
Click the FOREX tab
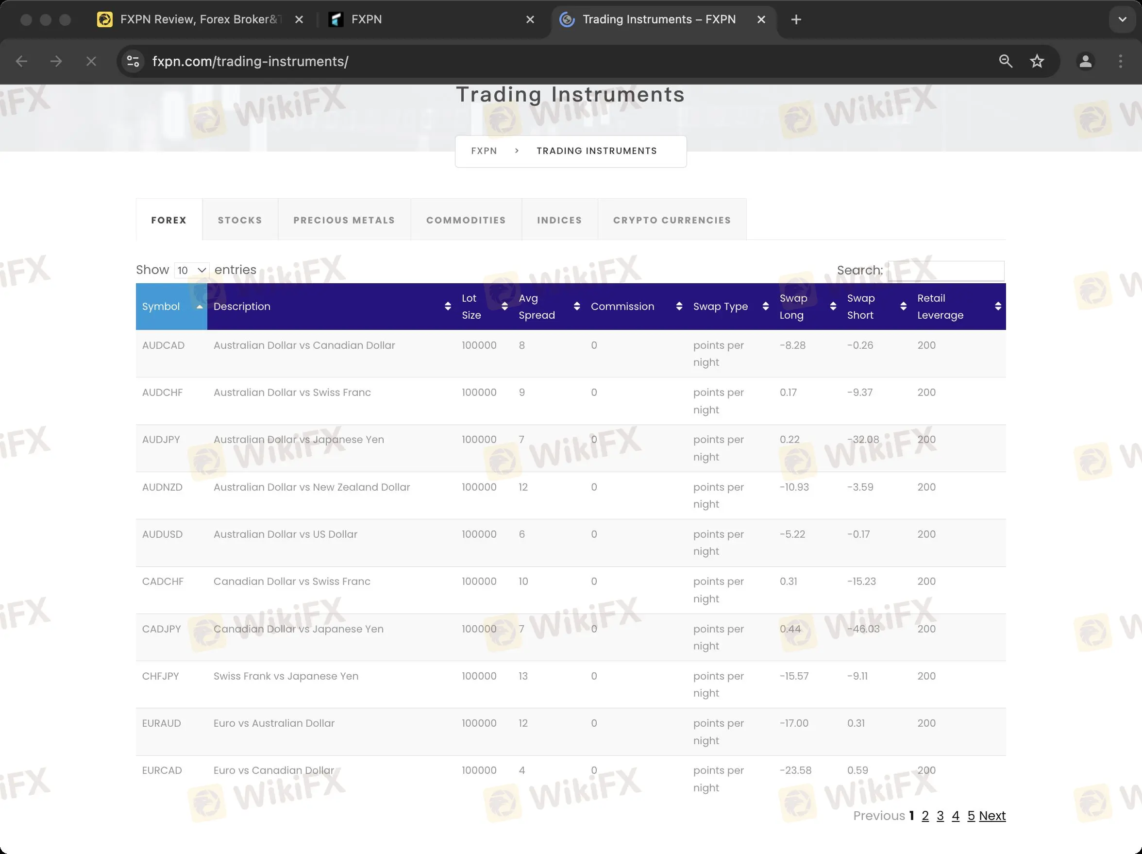tap(168, 220)
